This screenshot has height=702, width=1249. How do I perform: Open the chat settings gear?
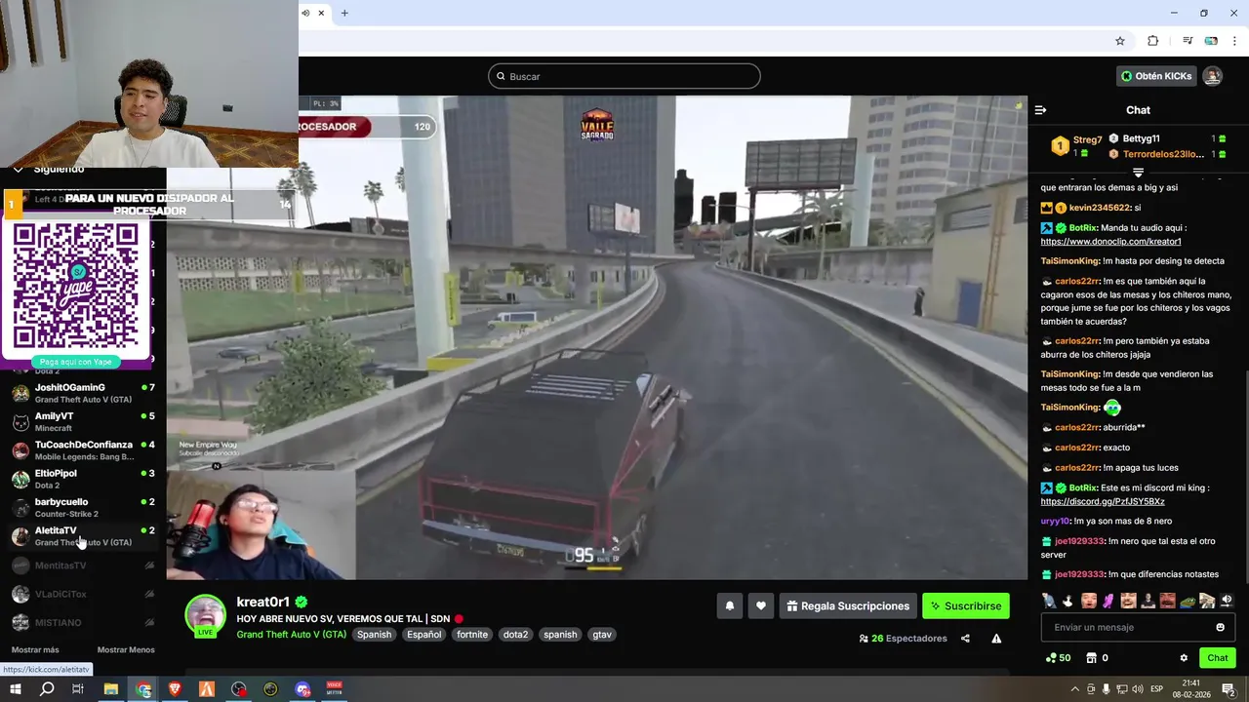point(1184,658)
